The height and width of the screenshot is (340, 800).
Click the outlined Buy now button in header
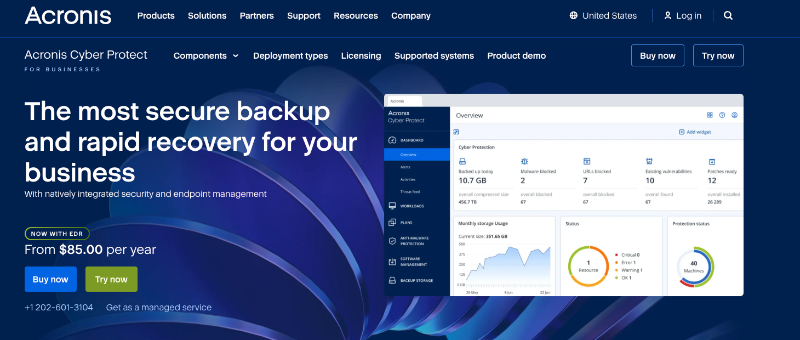click(x=658, y=55)
